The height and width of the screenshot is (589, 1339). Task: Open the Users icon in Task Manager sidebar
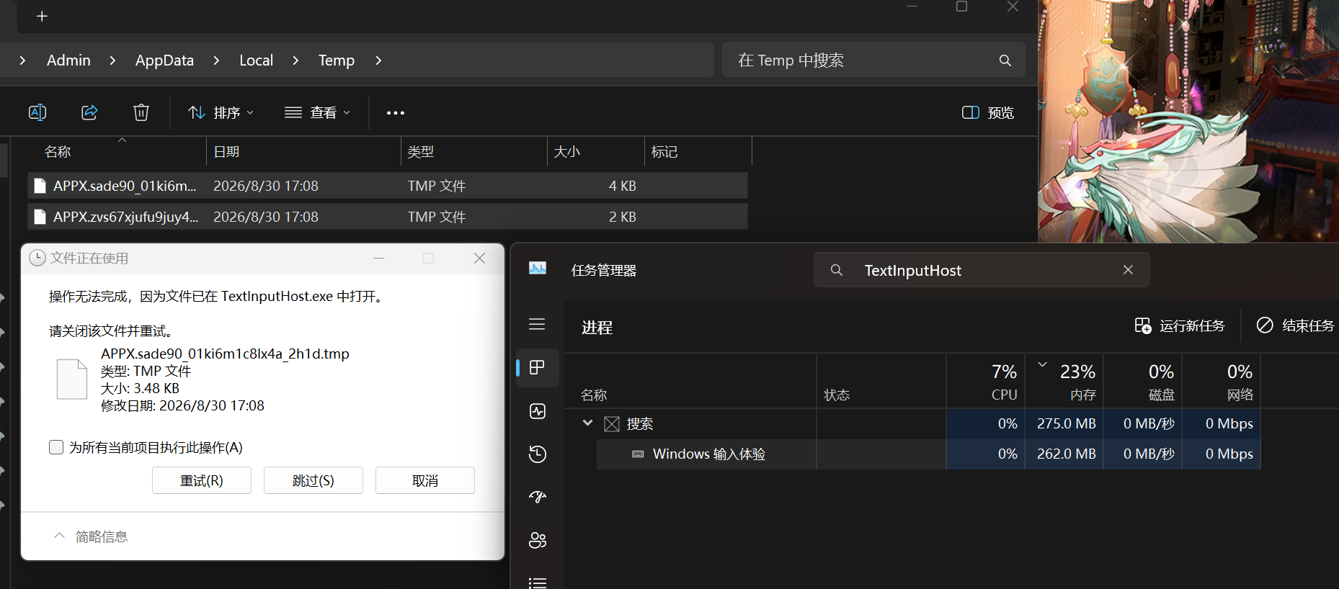coord(538,540)
